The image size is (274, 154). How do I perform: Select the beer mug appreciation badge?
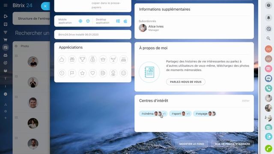[x=103, y=73]
